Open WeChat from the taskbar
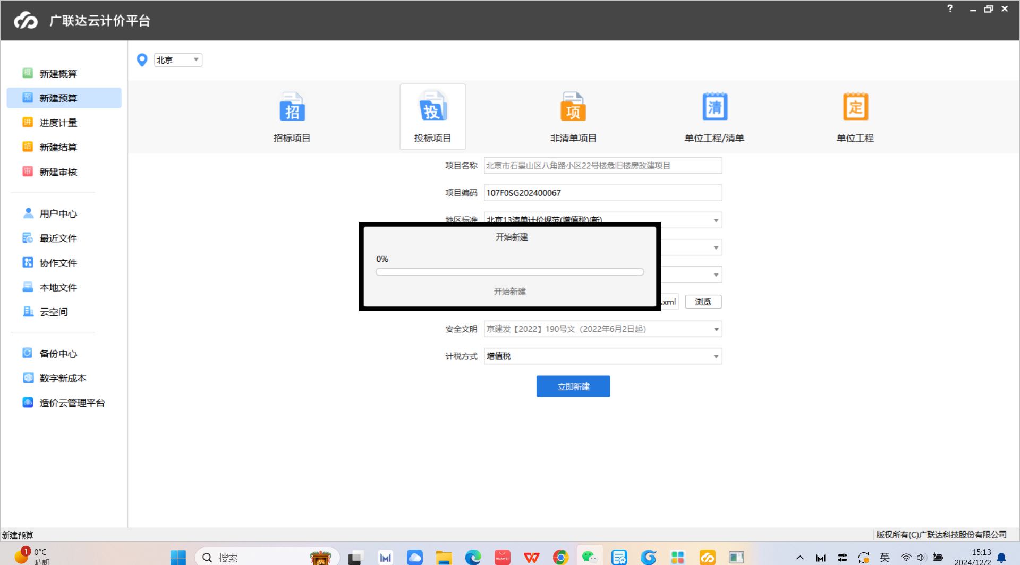 tap(590, 557)
